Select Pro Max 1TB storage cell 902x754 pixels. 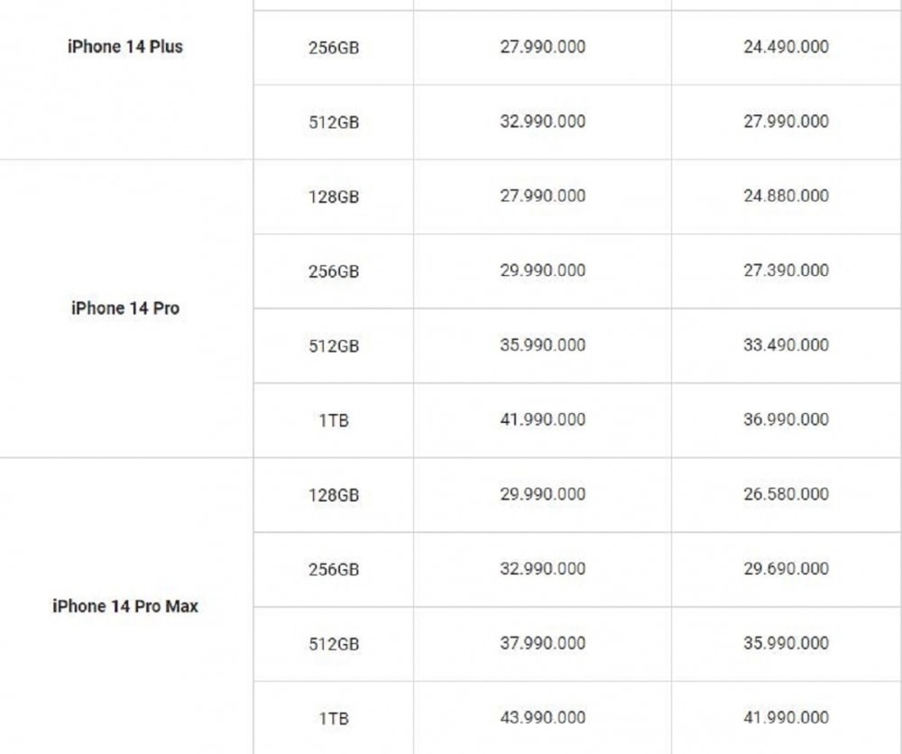(x=334, y=718)
